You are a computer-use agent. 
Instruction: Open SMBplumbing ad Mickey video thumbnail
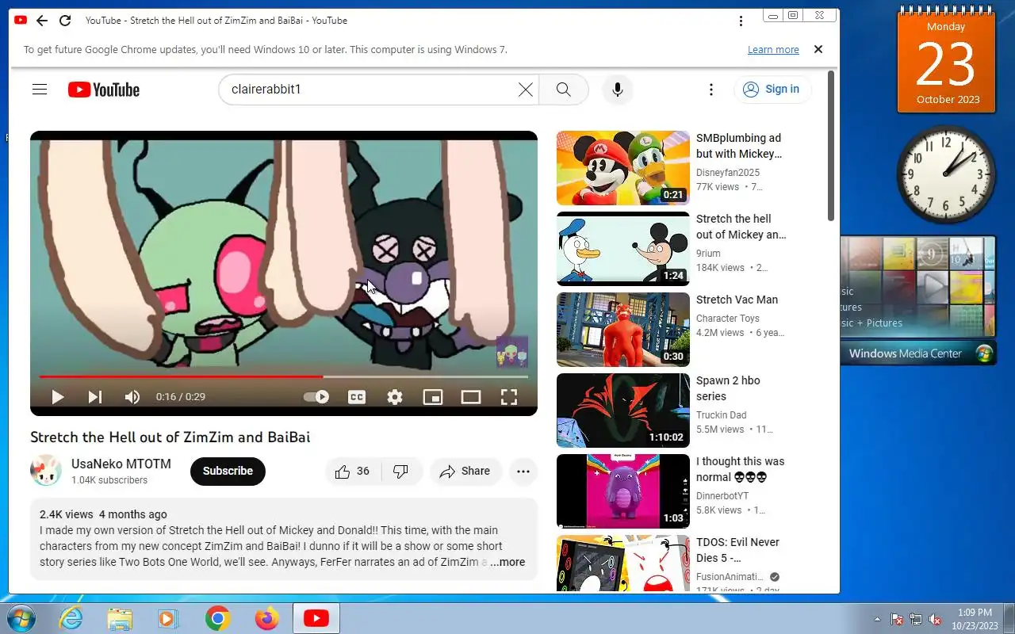[623, 168]
